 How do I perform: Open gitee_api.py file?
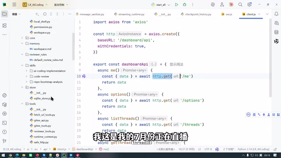tap(39, 120)
